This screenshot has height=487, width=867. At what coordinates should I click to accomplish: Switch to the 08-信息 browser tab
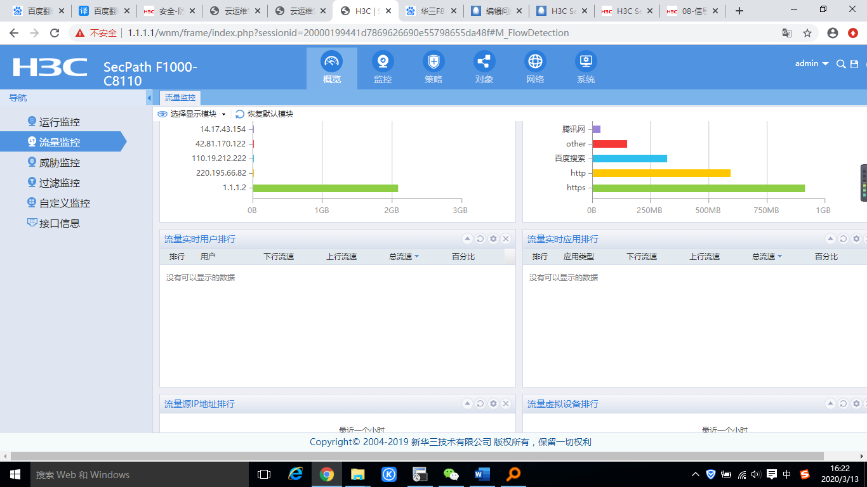tap(692, 11)
